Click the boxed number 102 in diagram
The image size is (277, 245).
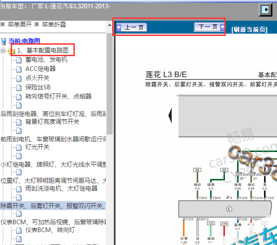pyautogui.click(x=211, y=223)
